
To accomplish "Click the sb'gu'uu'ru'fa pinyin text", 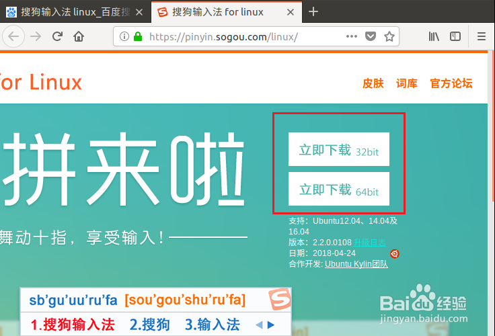I will (73, 300).
